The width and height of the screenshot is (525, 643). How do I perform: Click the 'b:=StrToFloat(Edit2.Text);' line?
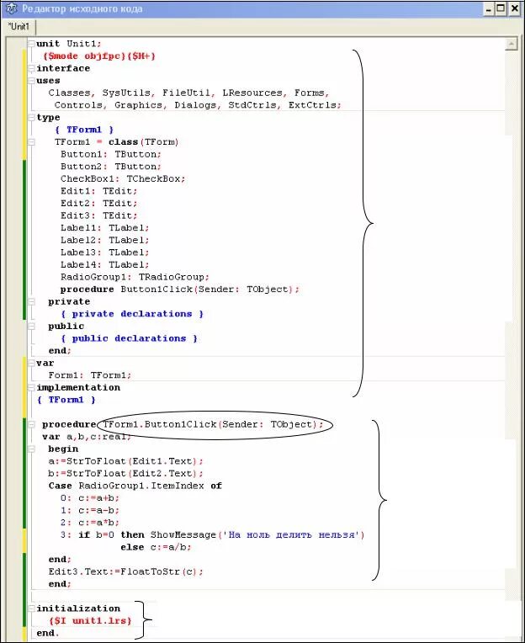[x=126, y=474]
